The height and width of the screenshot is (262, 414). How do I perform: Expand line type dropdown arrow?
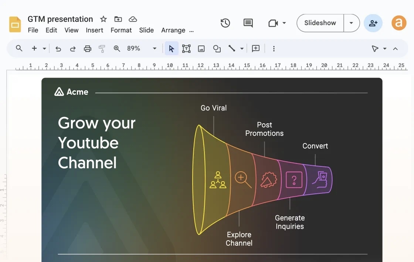[242, 48]
